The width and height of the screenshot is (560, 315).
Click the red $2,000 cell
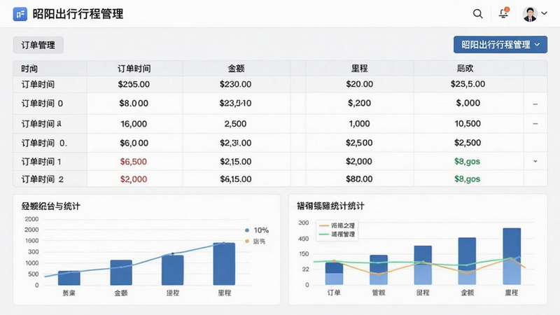tap(134, 179)
